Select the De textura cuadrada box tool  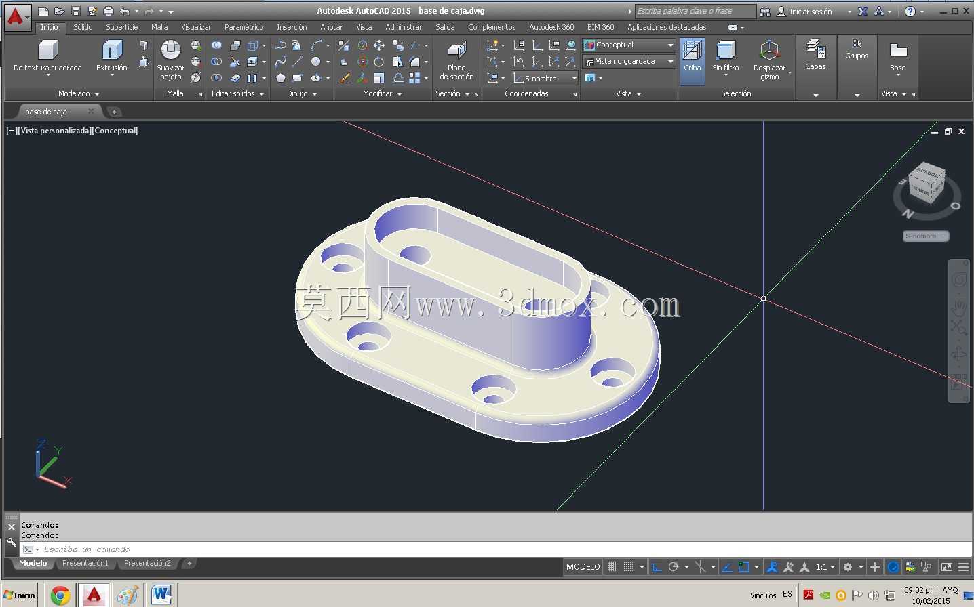pos(47,57)
